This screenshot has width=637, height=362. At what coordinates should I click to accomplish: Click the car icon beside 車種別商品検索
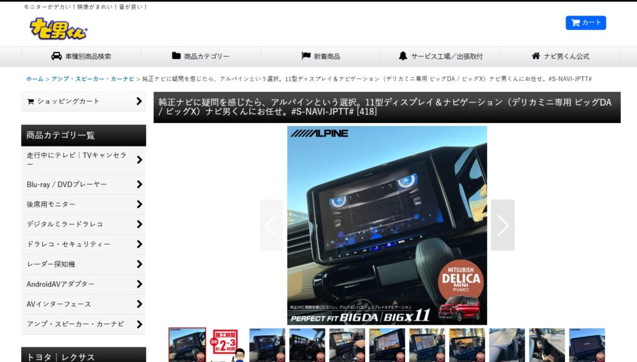click(57, 56)
